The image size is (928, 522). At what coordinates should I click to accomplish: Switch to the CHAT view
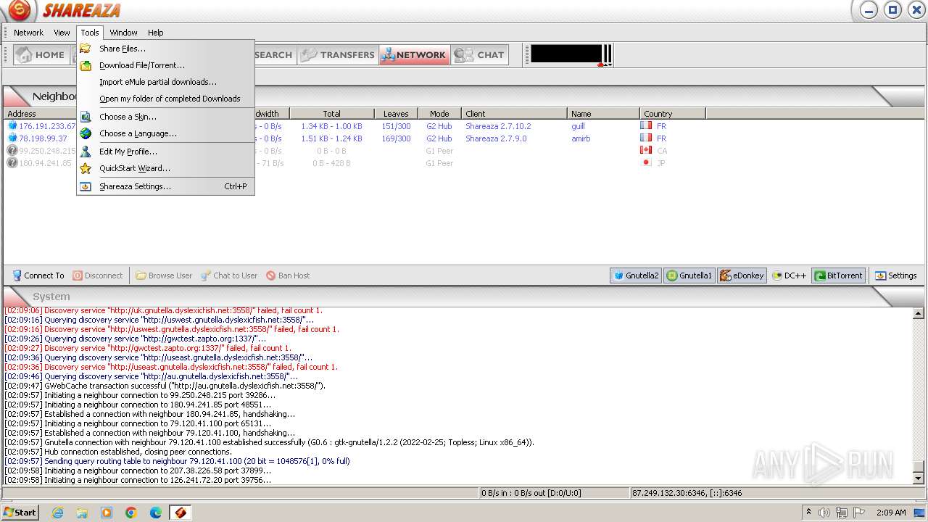pyautogui.click(x=480, y=55)
